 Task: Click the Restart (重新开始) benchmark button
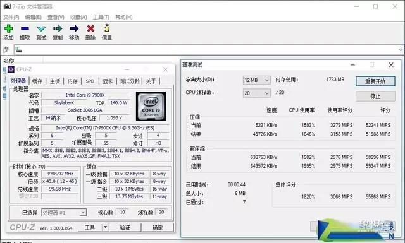click(375, 81)
